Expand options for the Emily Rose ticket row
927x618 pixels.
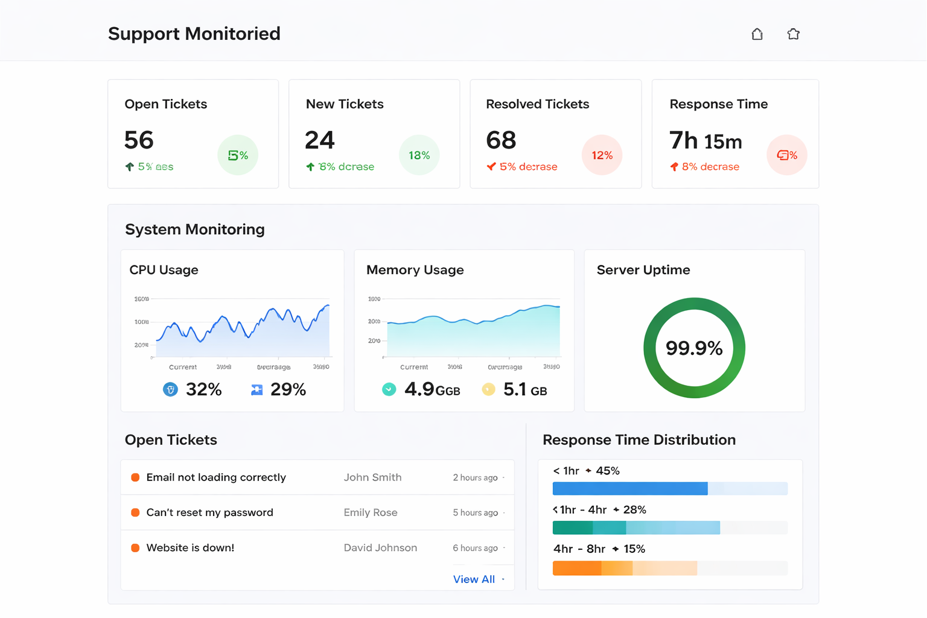pyautogui.click(x=504, y=513)
